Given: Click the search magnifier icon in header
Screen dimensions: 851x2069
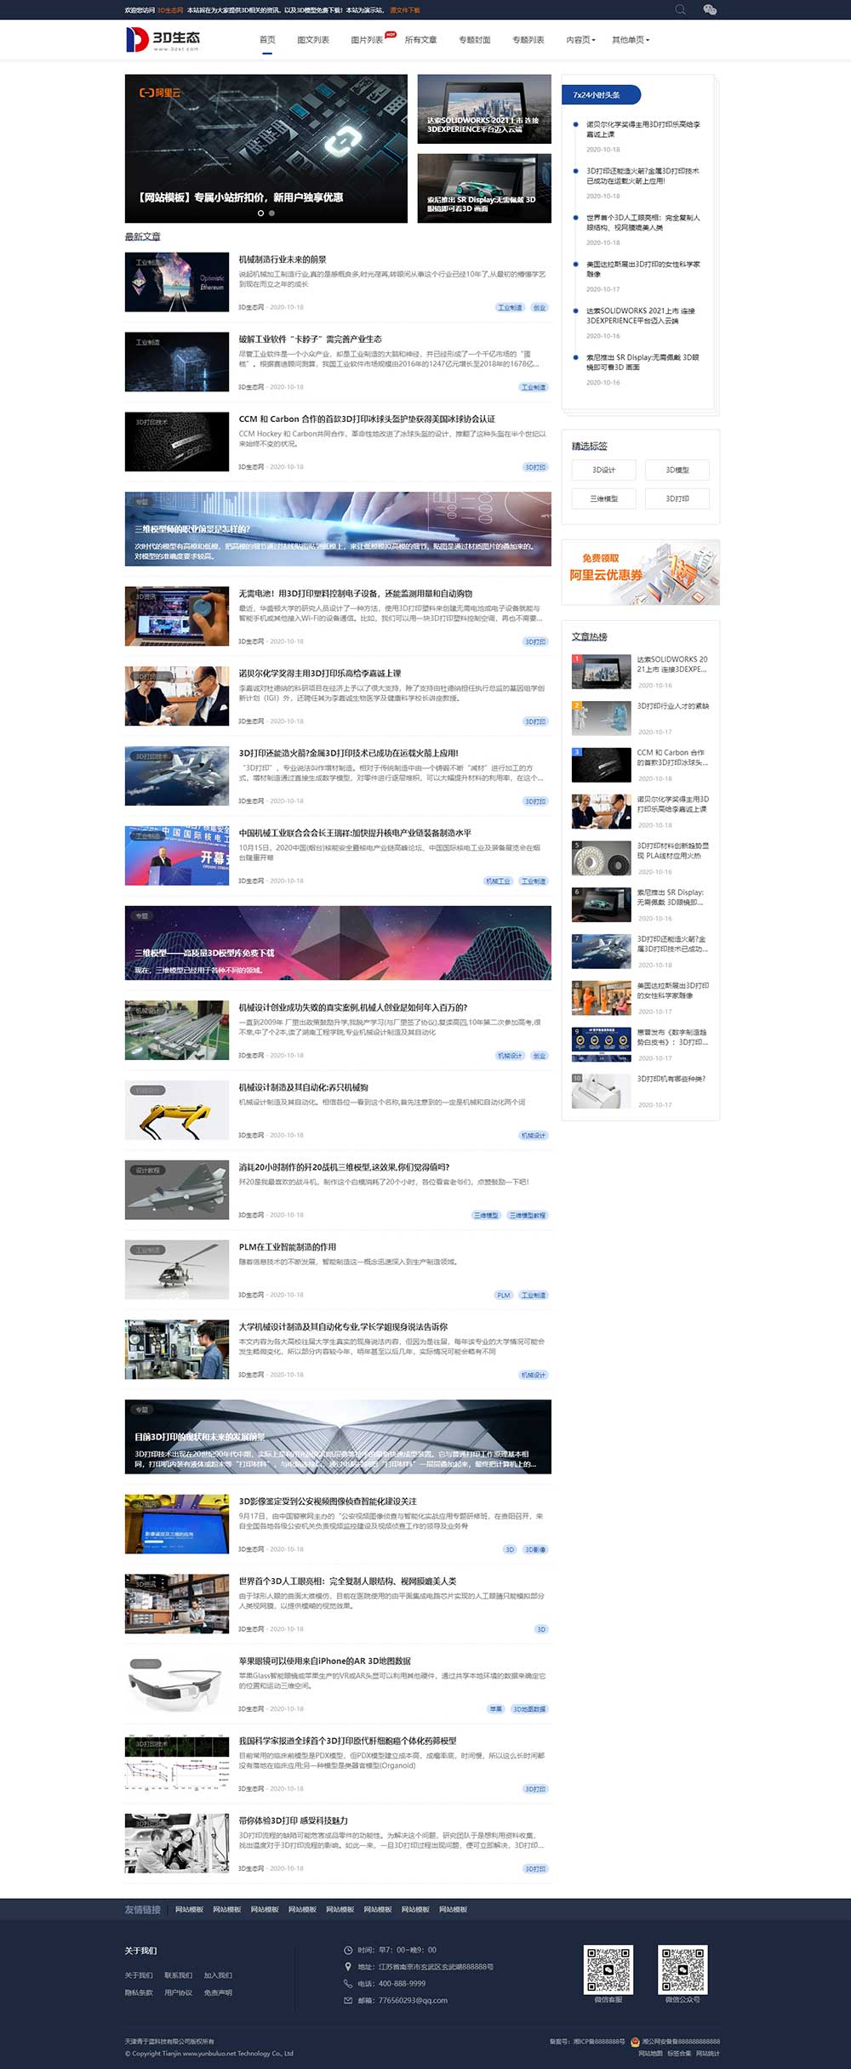Looking at the screenshot, I should point(680,9).
